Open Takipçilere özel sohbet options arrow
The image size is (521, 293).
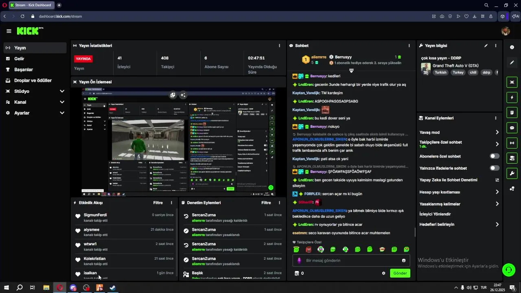coord(497,144)
